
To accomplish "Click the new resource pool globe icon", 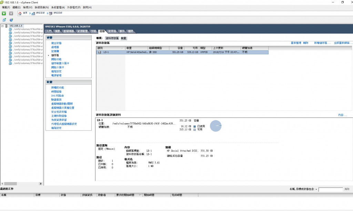I will tap(11, 20).
